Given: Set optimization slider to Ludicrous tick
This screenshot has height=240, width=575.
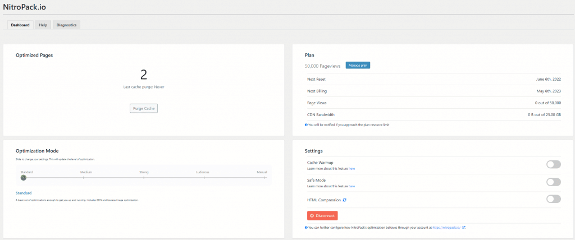Looking at the screenshot, I should [x=204, y=178].
